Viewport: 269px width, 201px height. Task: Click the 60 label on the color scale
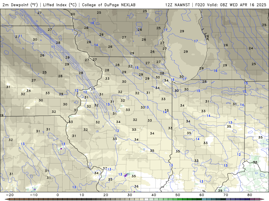202,195
